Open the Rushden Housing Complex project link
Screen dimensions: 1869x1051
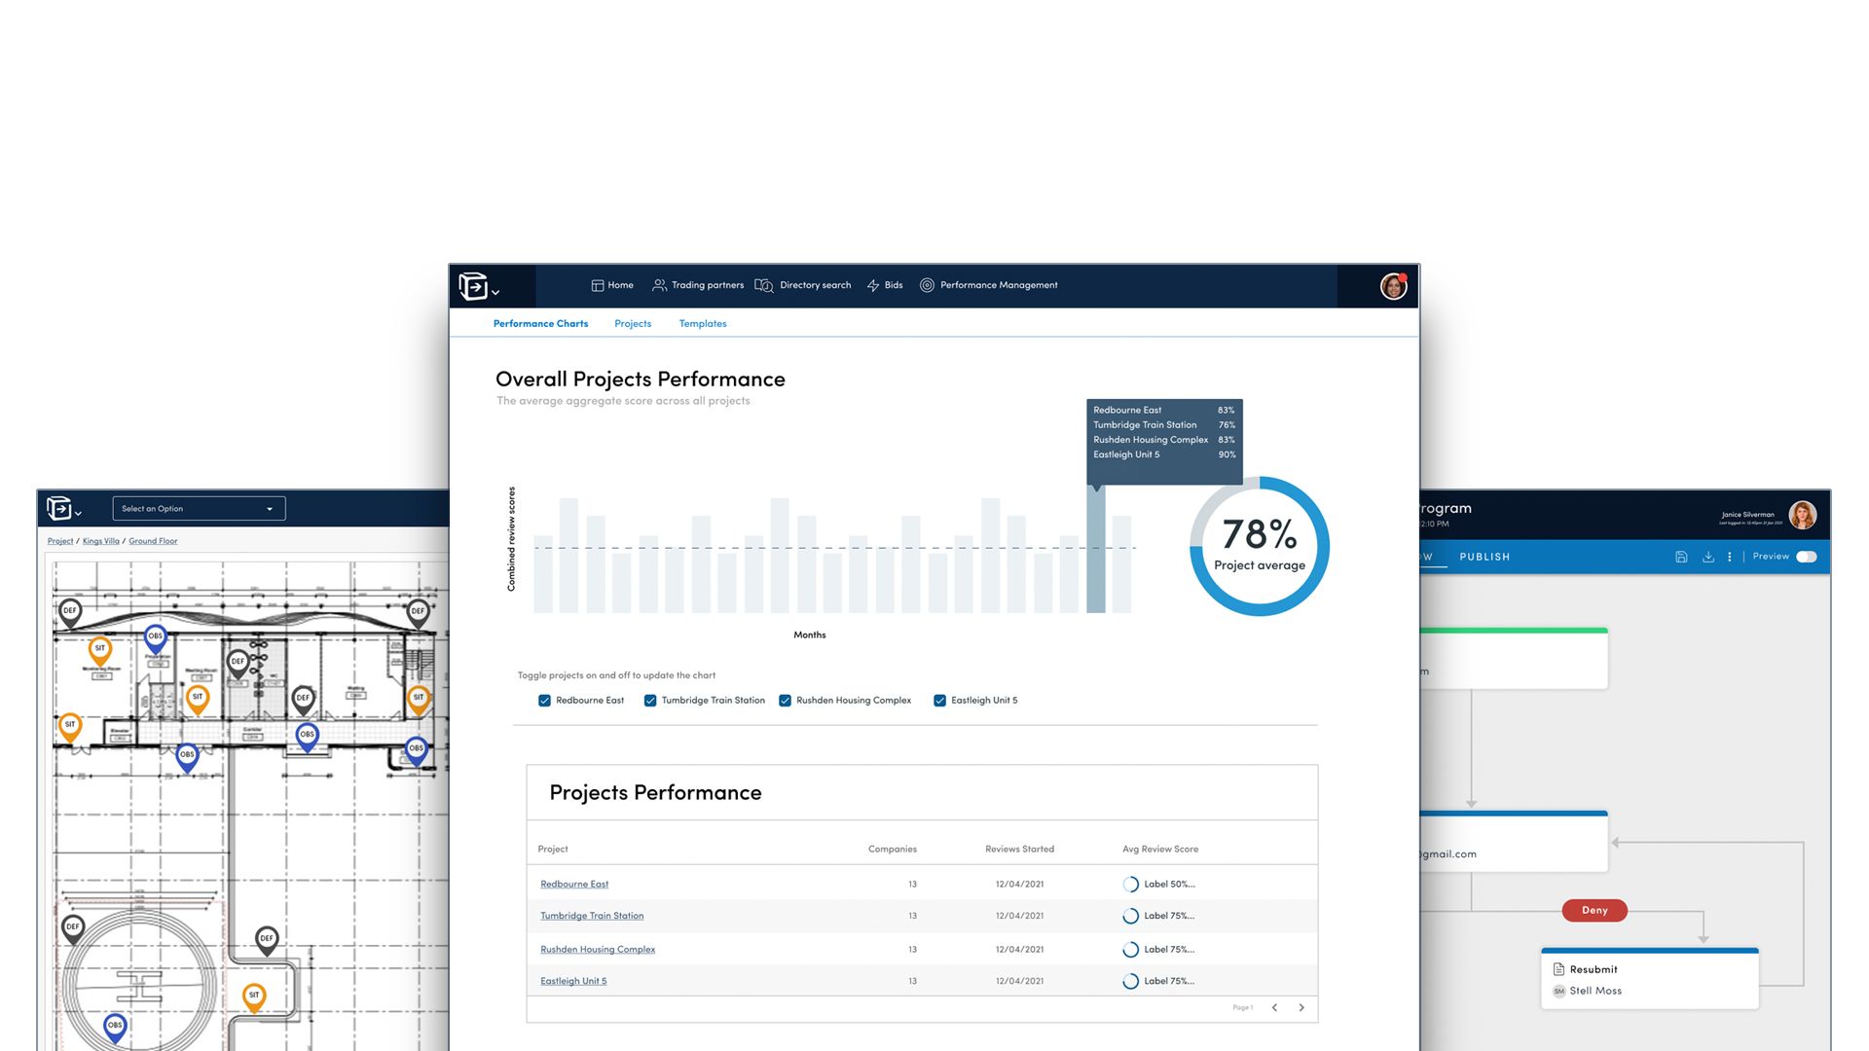[x=598, y=950]
